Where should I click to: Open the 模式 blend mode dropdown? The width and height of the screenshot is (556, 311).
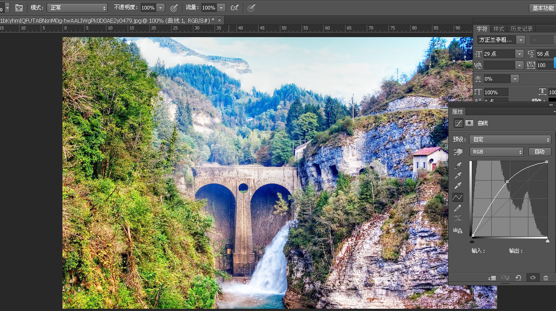[77, 8]
